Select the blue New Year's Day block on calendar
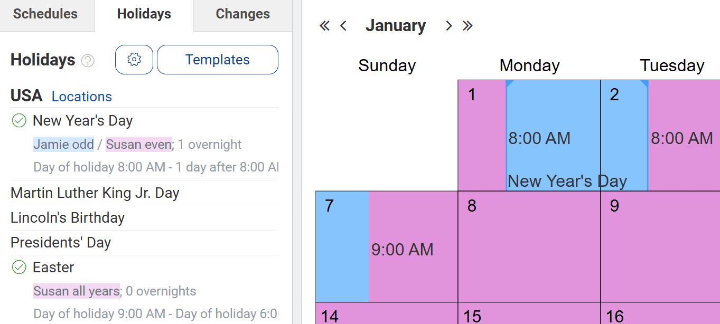The image size is (720, 324). (x=577, y=136)
